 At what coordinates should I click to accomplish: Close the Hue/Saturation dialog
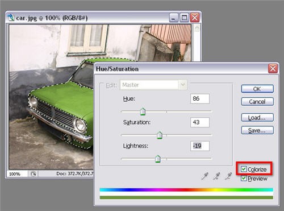(x=273, y=68)
